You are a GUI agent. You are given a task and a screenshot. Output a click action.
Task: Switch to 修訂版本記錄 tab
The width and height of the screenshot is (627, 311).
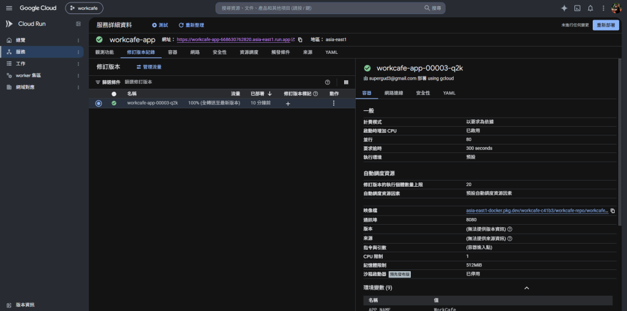pyautogui.click(x=141, y=53)
